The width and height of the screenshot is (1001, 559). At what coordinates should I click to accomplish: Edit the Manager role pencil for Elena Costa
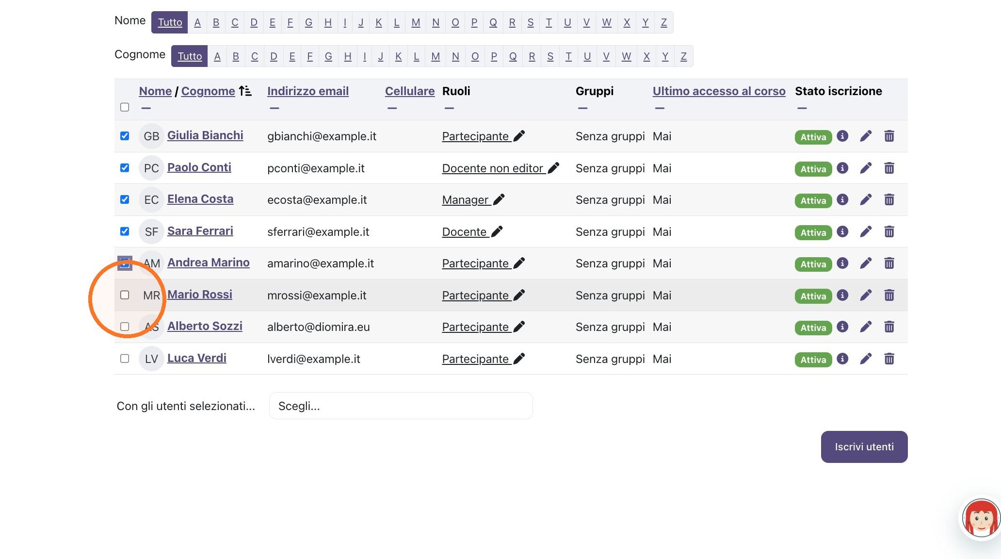[x=499, y=199]
